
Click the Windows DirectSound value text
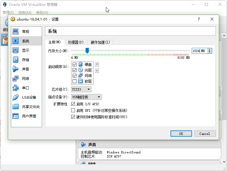pyautogui.click(x=123, y=152)
